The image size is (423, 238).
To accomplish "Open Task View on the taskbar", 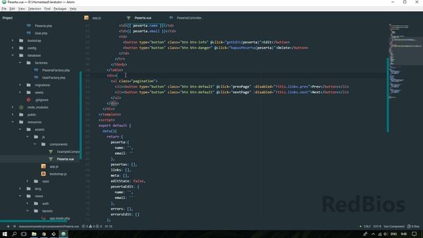I will click(24, 234).
